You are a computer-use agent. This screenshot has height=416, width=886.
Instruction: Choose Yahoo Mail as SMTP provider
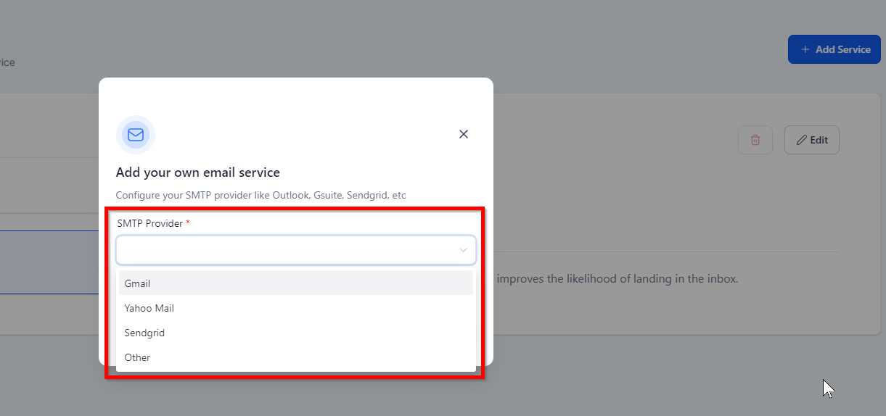(x=149, y=308)
